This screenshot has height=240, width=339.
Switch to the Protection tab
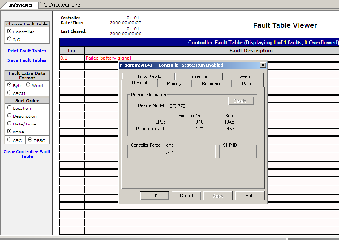coord(199,76)
